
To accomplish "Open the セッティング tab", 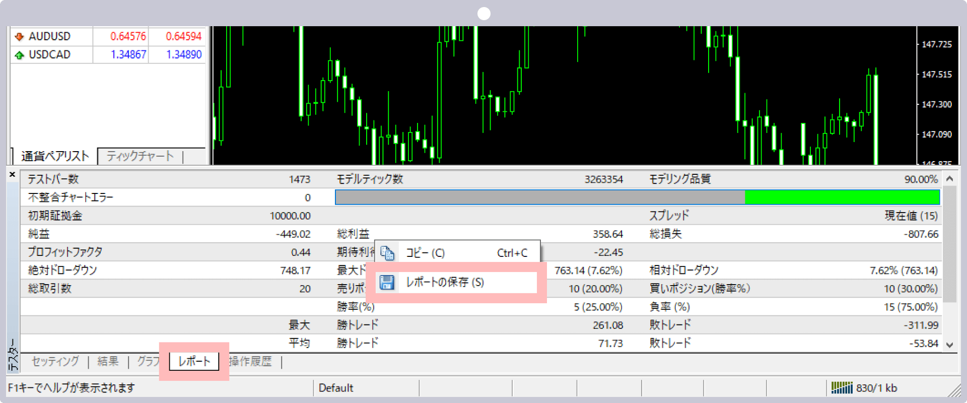I will pyautogui.click(x=55, y=361).
